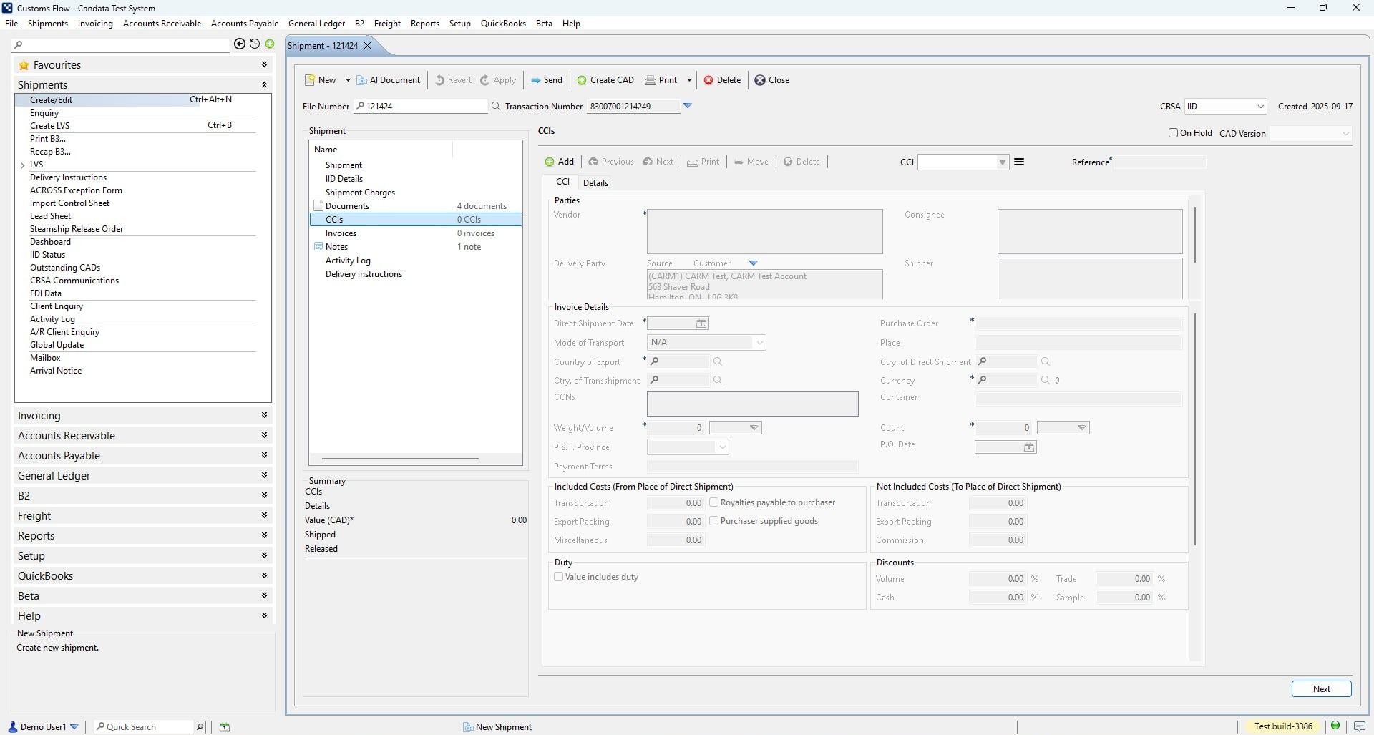The height and width of the screenshot is (735, 1374).
Task: Open the AI Document tool
Action: pyautogui.click(x=389, y=80)
